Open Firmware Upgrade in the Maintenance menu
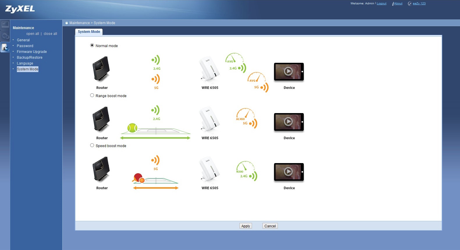Screen dimensions: 460x250 pyautogui.click(x=32, y=52)
